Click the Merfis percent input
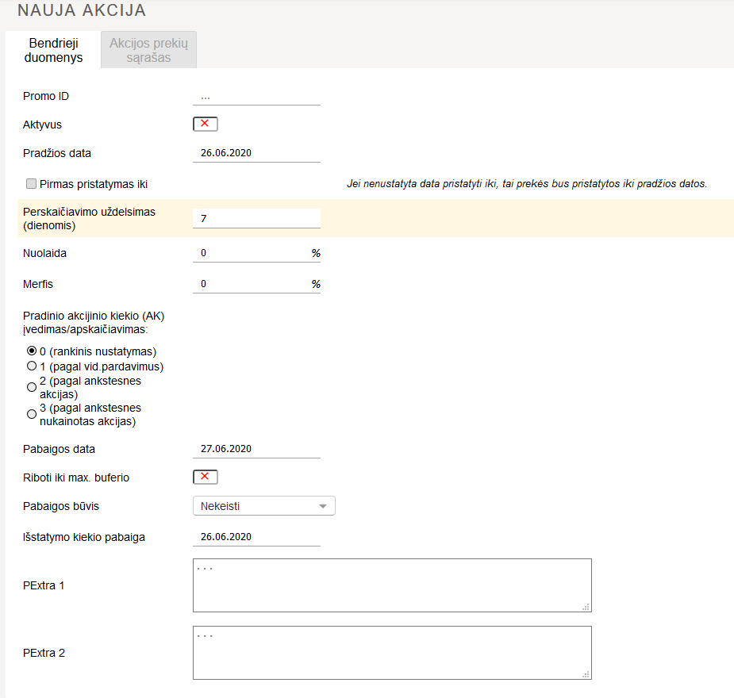The width and height of the screenshot is (734, 698). coord(250,284)
